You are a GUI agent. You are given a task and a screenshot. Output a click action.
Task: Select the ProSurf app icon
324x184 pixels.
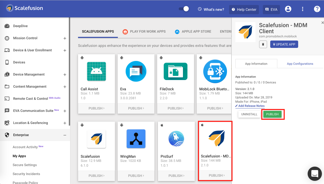[176, 139]
